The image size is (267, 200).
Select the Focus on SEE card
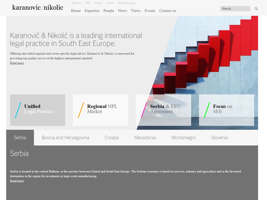(x=227, y=110)
